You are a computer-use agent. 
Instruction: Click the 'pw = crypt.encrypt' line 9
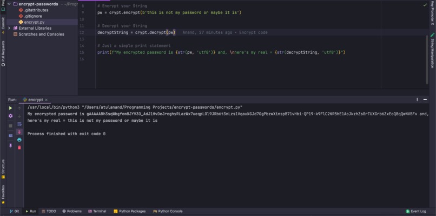coord(169,13)
